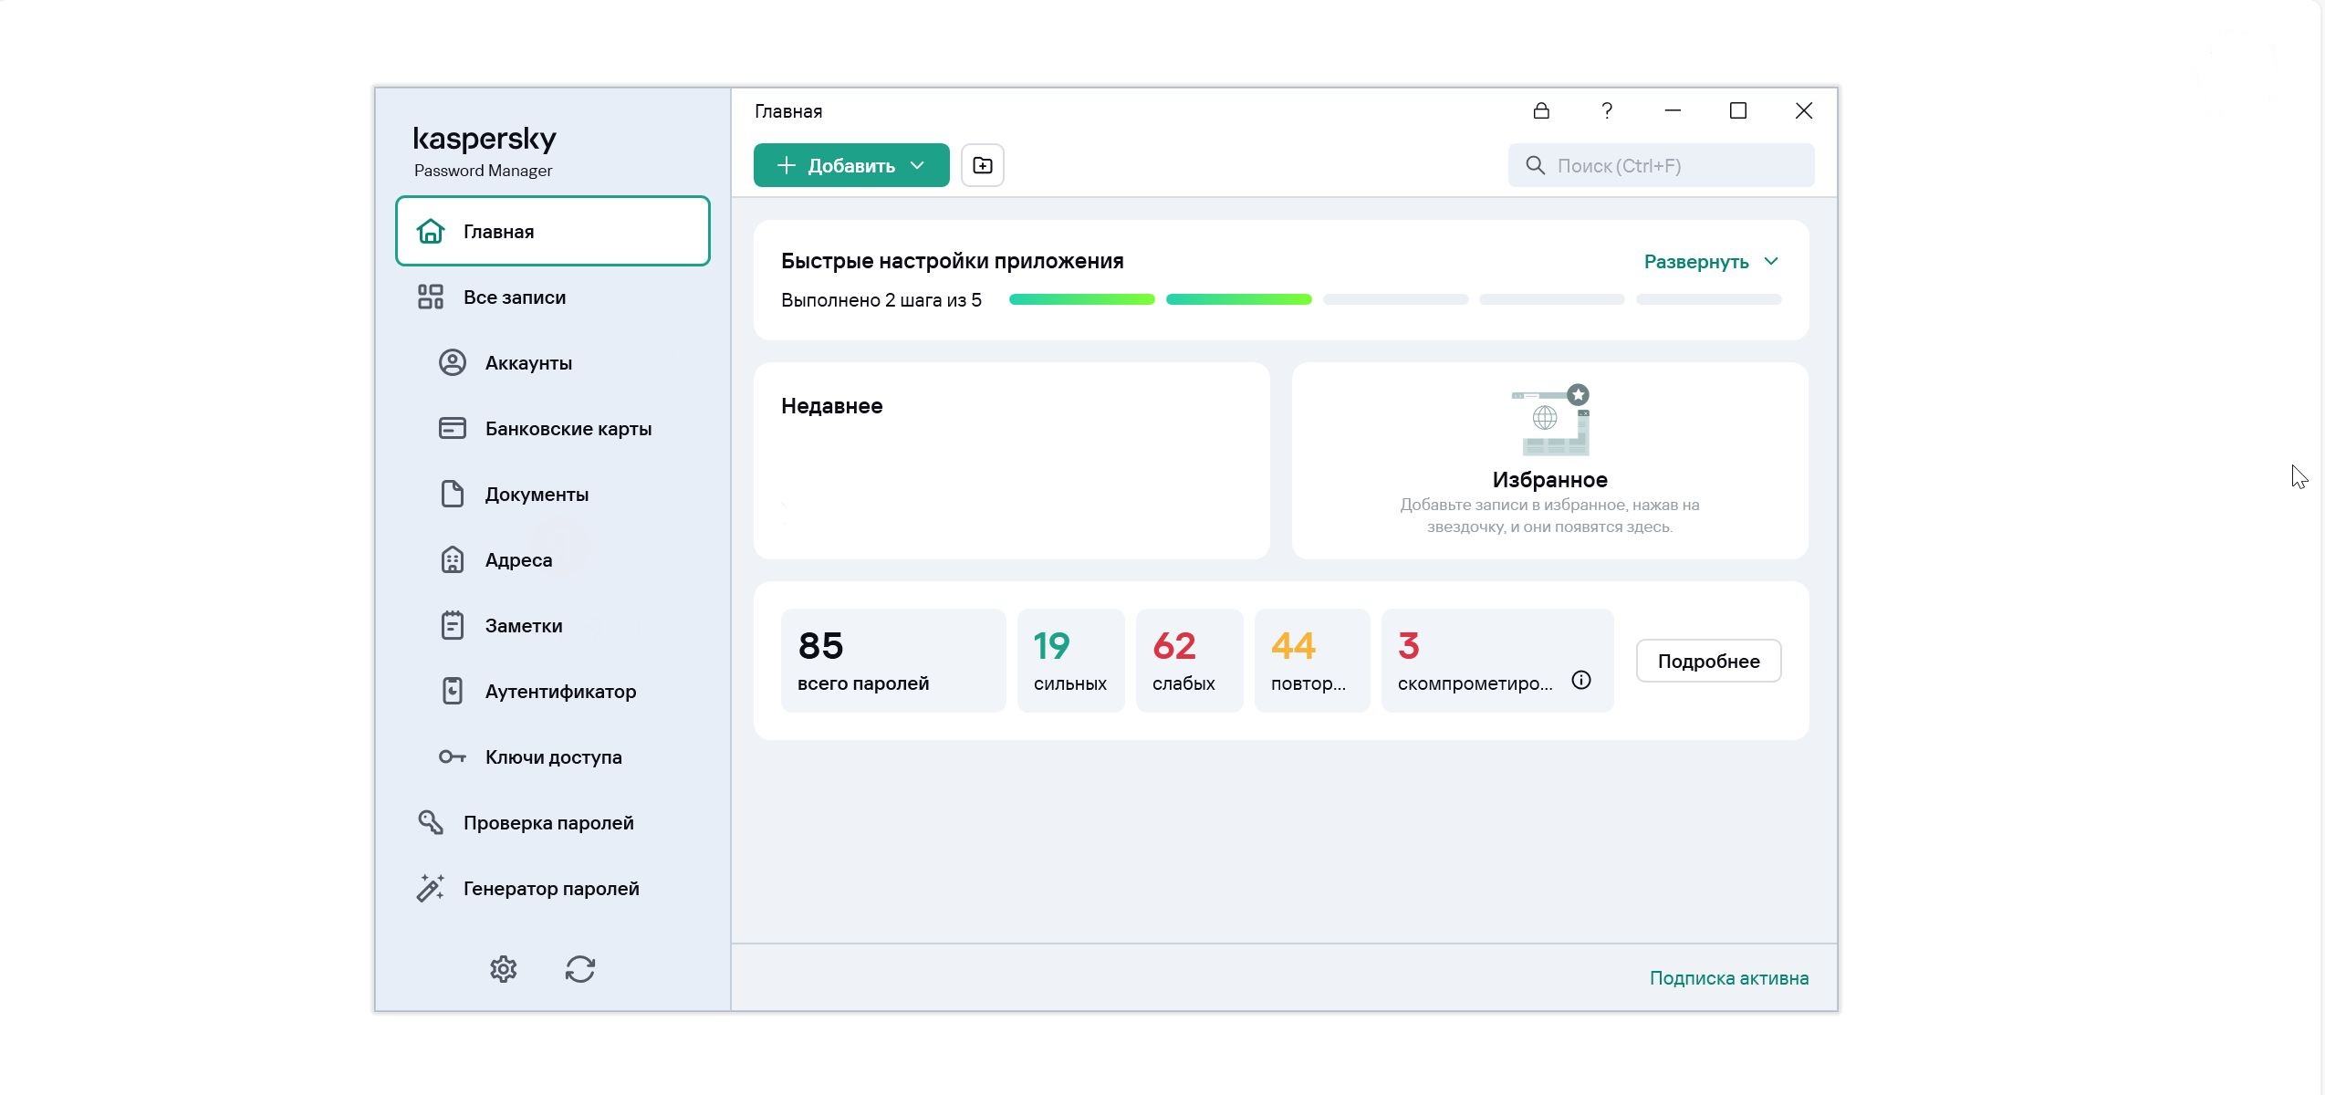Expand the Добавить dropdown arrow
Screen dimensions: 2325x1095
[x=918, y=165]
